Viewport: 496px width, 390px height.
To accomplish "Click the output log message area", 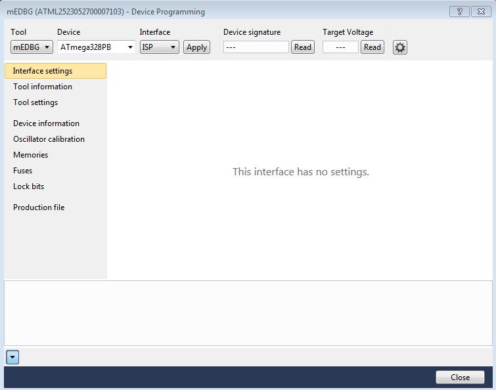I will tap(248, 313).
